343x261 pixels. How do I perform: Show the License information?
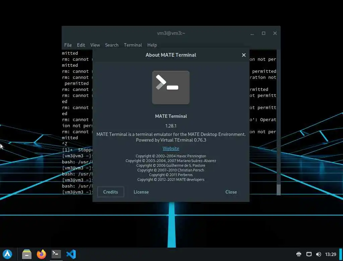point(141,192)
